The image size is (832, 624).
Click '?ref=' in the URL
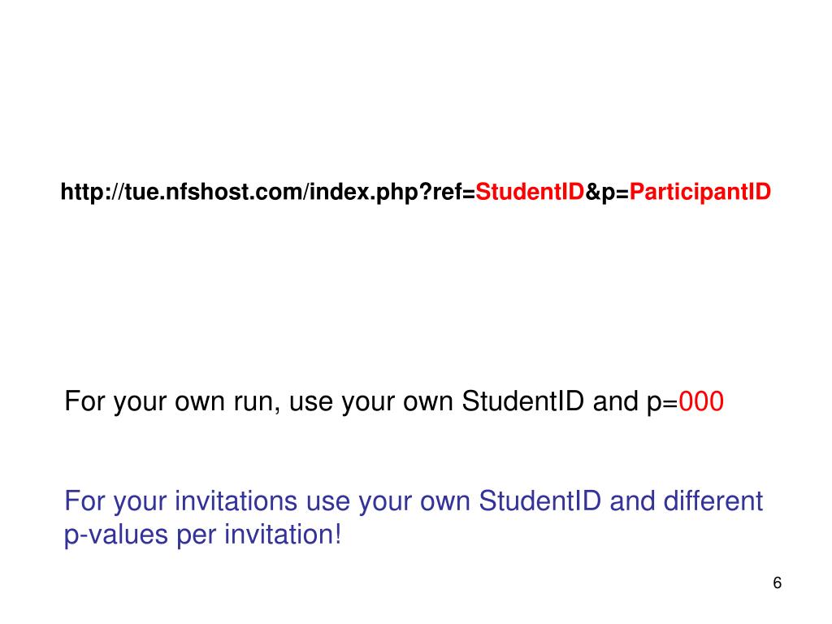447,192
